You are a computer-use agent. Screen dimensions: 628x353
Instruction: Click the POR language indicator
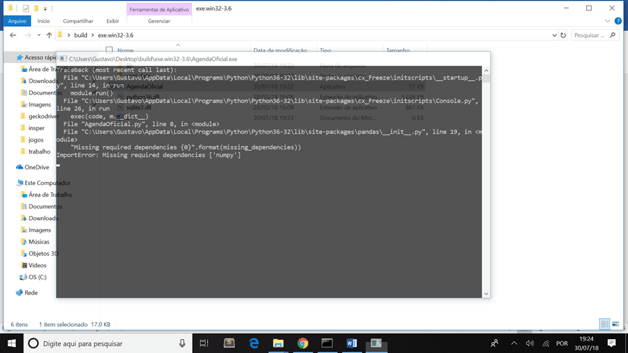click(x=562, y=343)
